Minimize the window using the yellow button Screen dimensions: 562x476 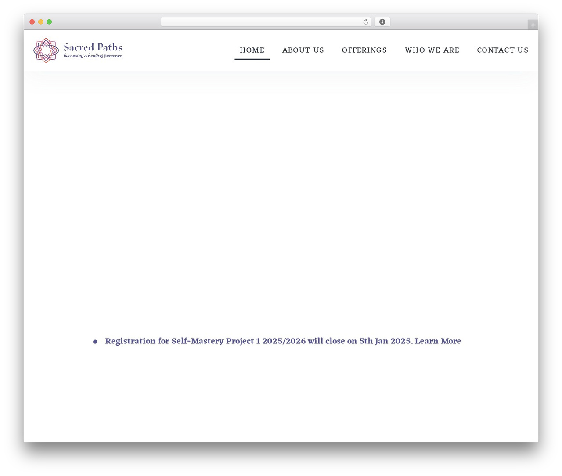coord(41,22)
